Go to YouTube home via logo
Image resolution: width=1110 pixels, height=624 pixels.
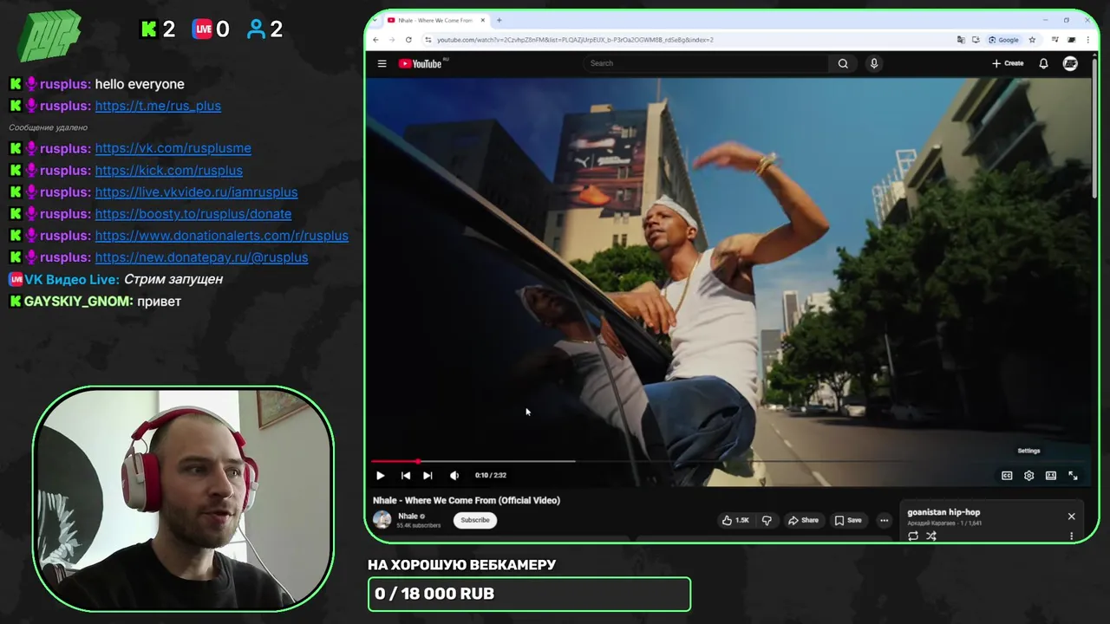tap(420, 63)
